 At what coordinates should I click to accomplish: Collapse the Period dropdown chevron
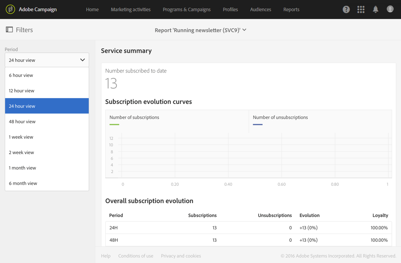click(82, 60)
